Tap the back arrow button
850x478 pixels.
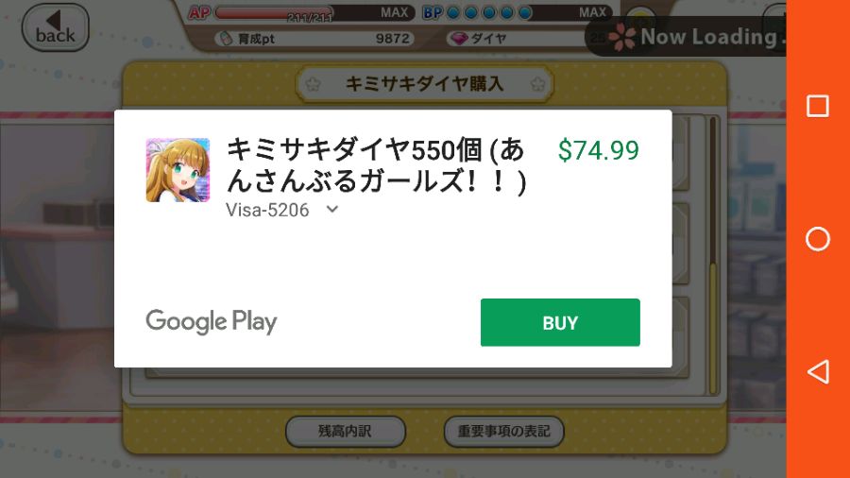(55, 27)
